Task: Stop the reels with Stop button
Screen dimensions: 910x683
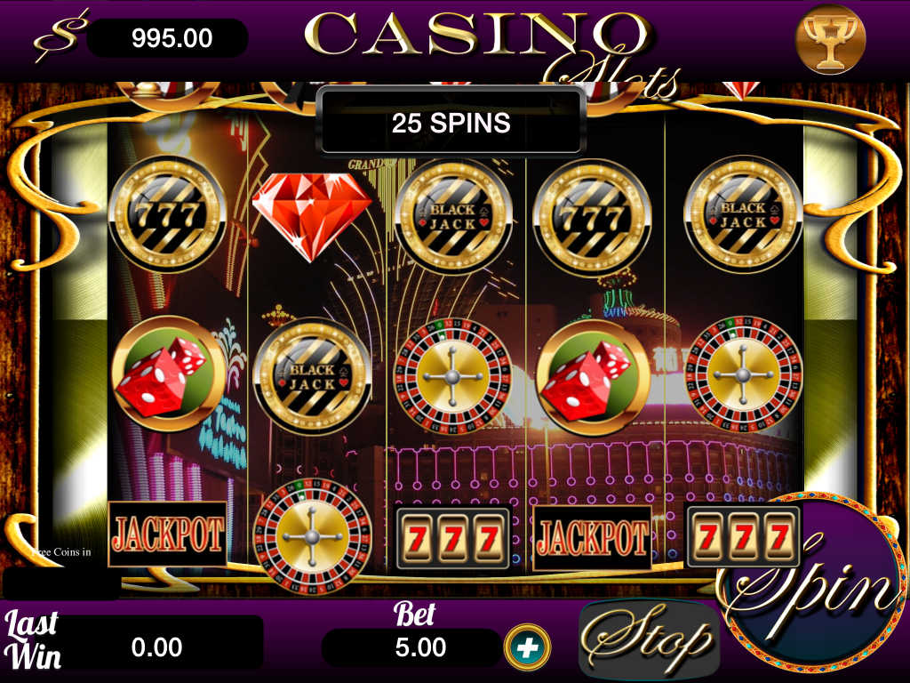Action: (x=649, y=639)
